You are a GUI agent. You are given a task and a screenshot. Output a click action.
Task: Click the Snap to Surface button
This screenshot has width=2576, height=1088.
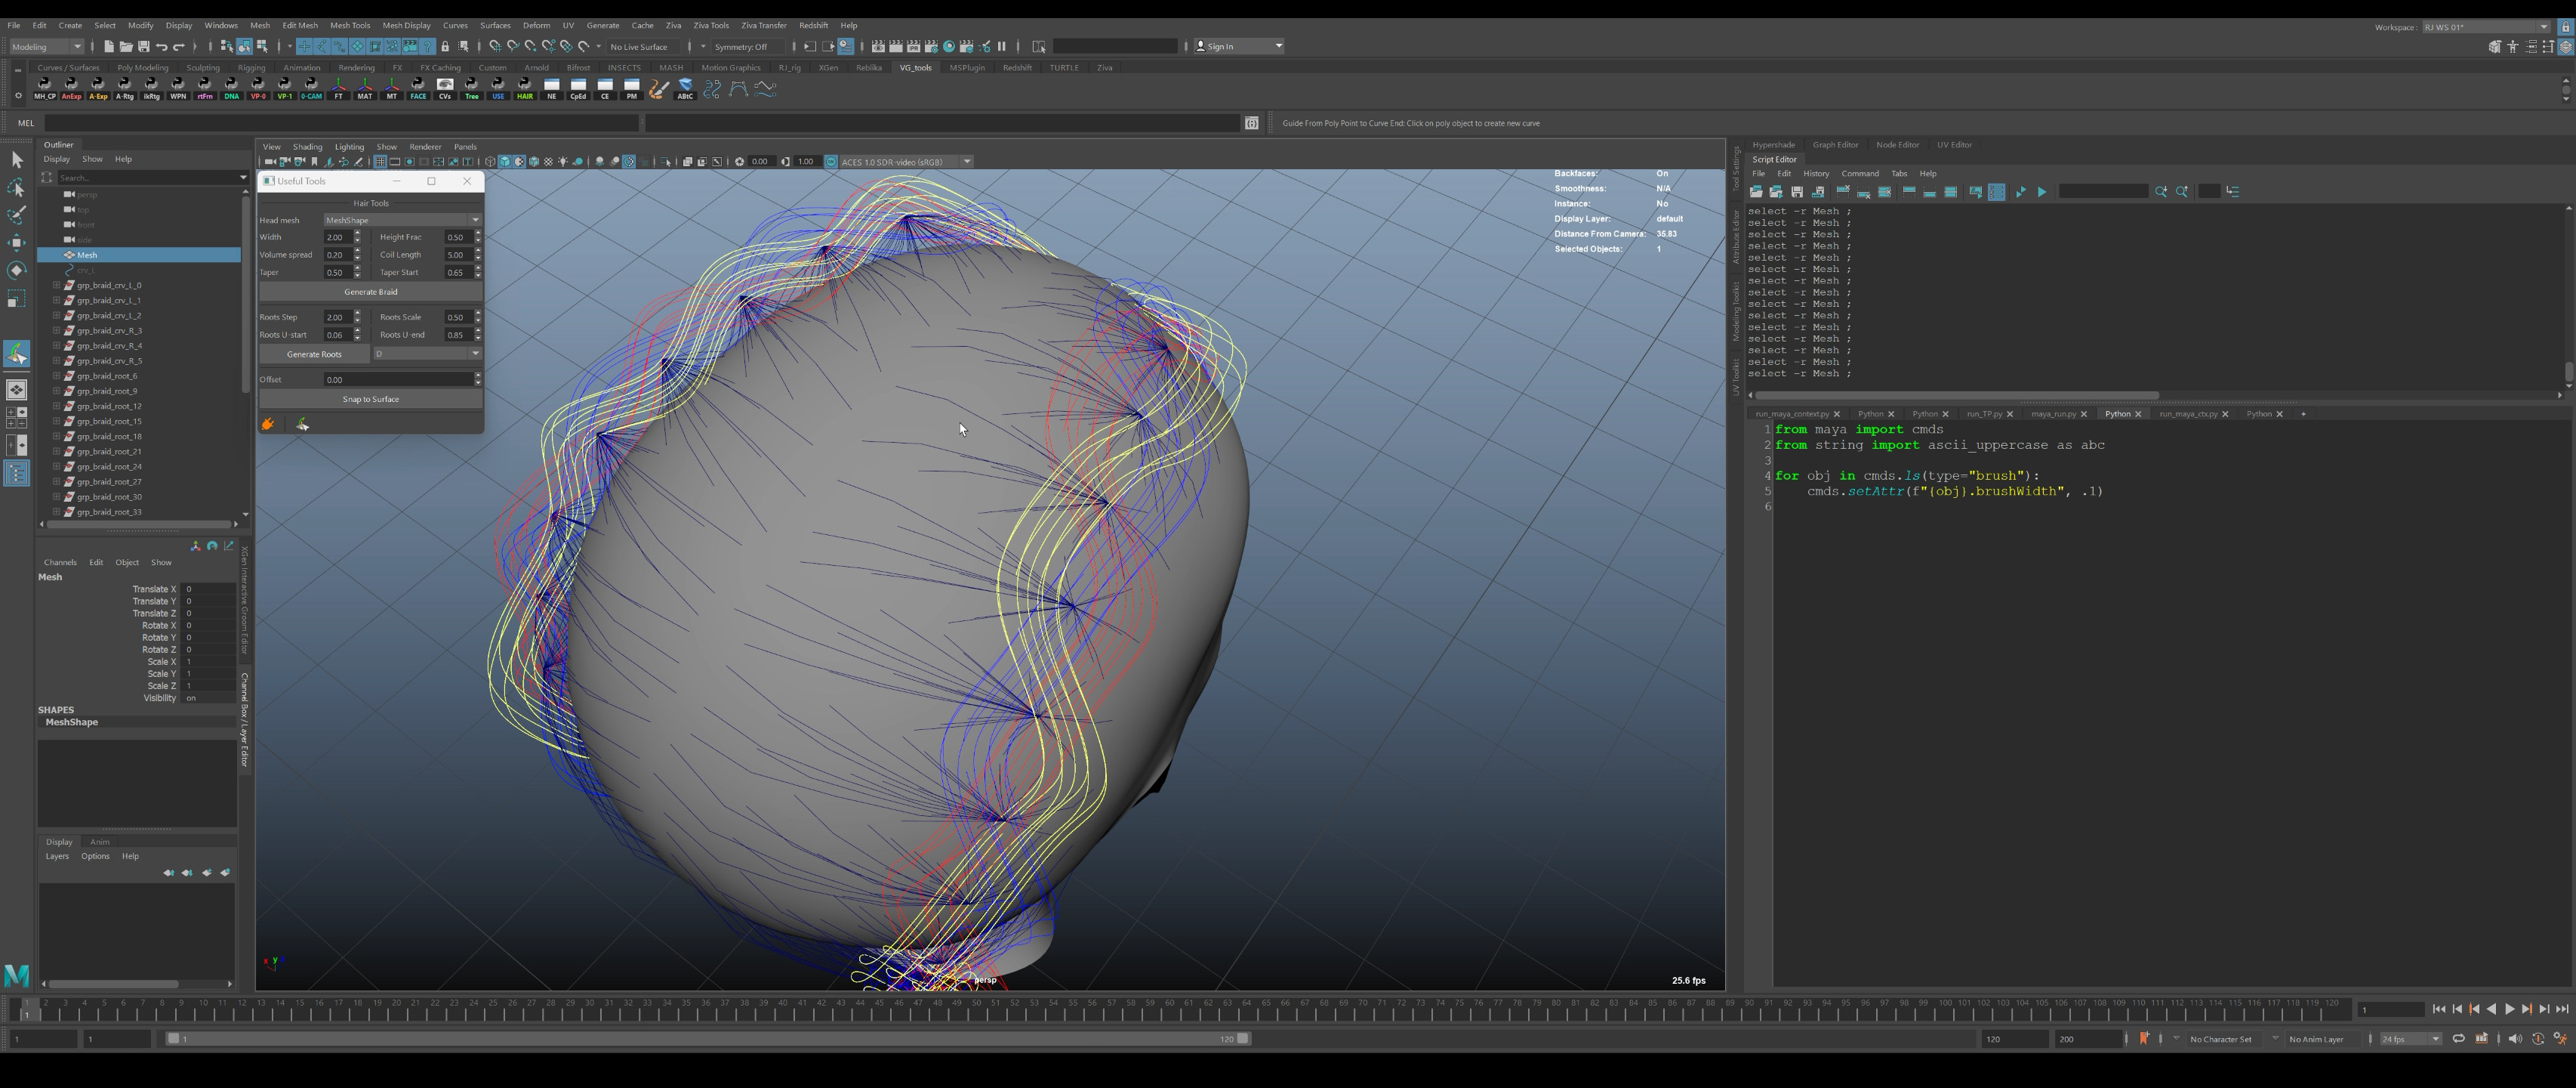[370, 398]
